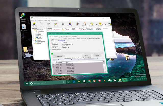
Task: Click the Grabber toolbar icon
Action: click(x=109, y=24)
